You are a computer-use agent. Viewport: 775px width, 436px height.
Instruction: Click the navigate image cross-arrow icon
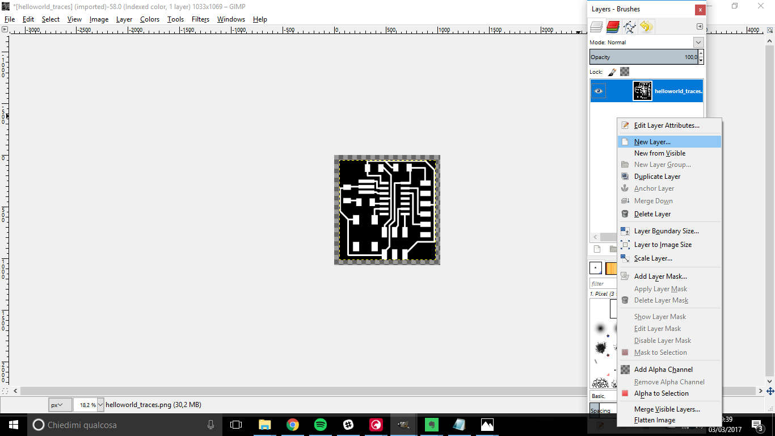coord(770,391)
